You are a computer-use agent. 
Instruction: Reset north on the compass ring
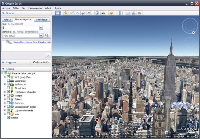tap(193, 33)
